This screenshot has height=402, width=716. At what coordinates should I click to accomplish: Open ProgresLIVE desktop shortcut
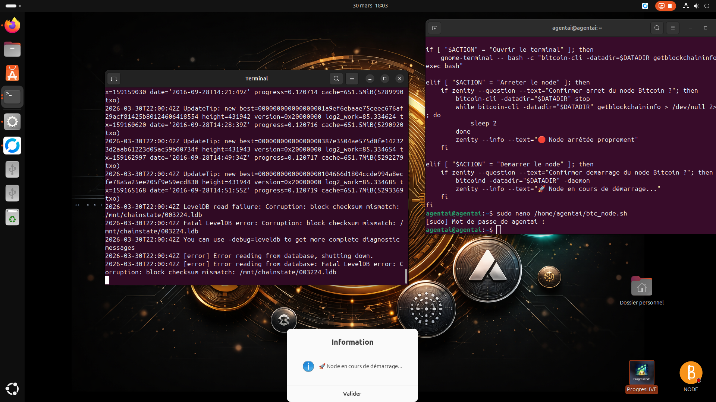coord(641,373)
